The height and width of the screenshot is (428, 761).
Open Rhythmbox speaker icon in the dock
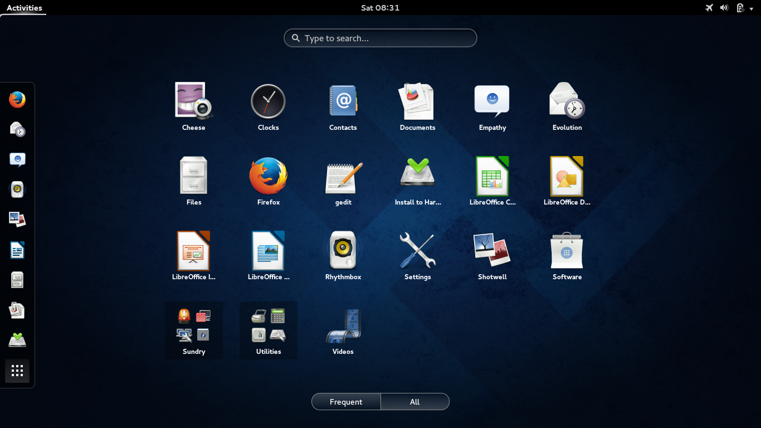coord(17,190)
